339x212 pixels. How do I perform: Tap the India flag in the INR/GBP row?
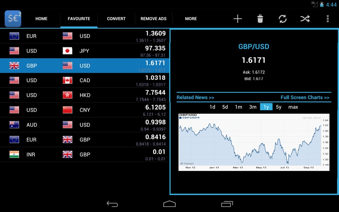(x=14, y=154)
